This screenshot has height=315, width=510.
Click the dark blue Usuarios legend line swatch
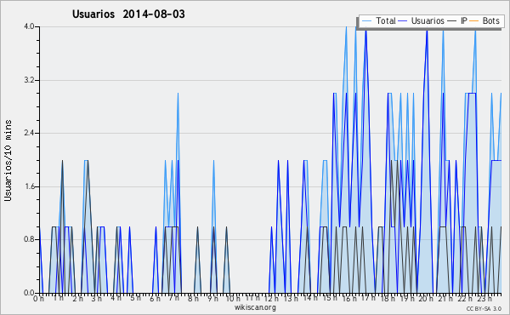[403, 21]
